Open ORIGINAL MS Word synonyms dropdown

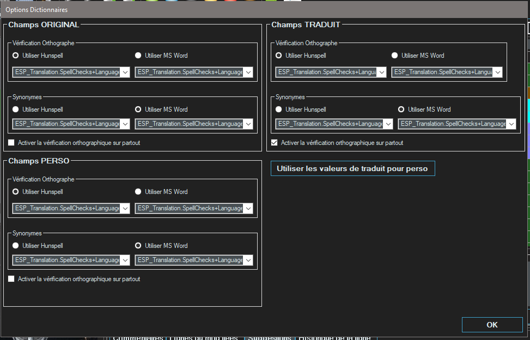(x=248, y=124)
